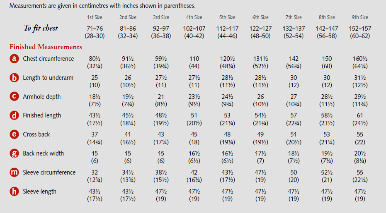Select the '5th Size' column header
Image resolution: width=386 pixels, height=213 pixels.
(227, 17)
